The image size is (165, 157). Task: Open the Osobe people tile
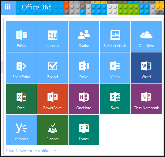tap(84, 37)
